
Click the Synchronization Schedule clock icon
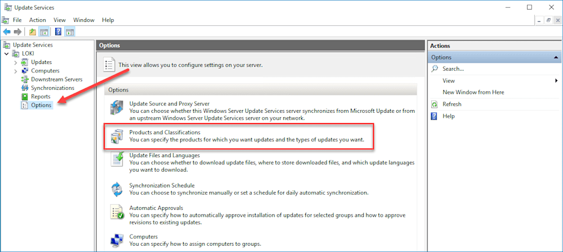[x=117, y=189]
